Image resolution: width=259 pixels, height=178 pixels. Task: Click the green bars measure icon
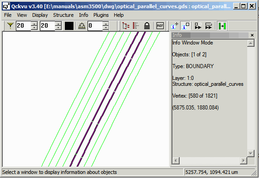click(x=222, y=26)
